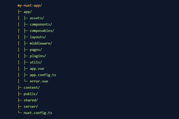The image size is (179, 119).
Task: Click the middleware/ folder entry
Action: coord(41,43)
